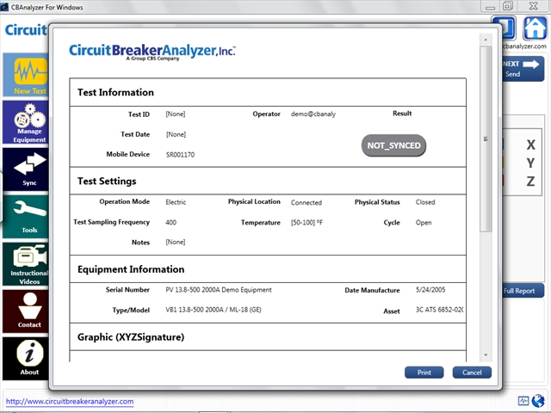
Task: Click scroll-down arrow in report dialog
Action: point(486,355)
